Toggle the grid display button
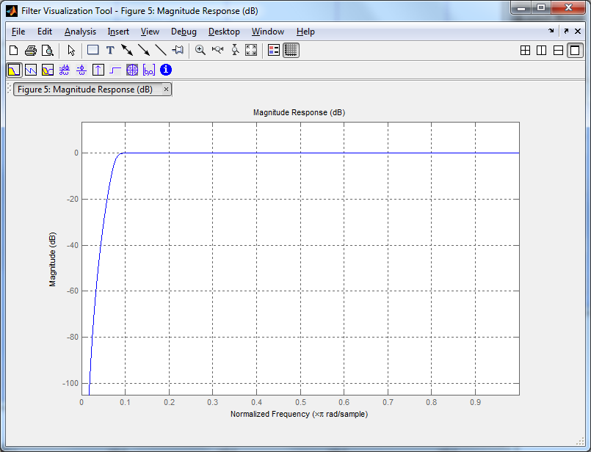 (291, 50)
